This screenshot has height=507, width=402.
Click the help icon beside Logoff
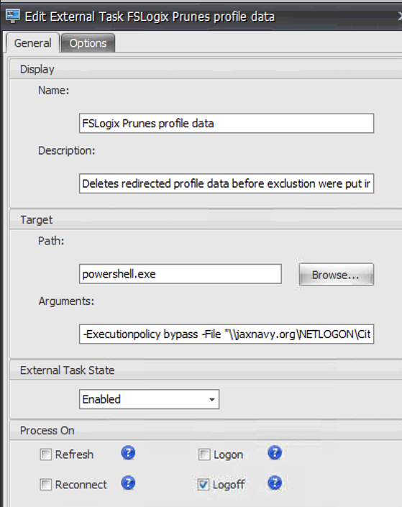[x=275, y=483]
